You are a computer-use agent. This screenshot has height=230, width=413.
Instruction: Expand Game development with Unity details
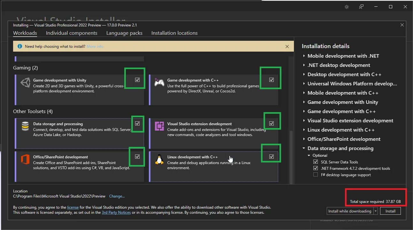click(x=304, y=102)
